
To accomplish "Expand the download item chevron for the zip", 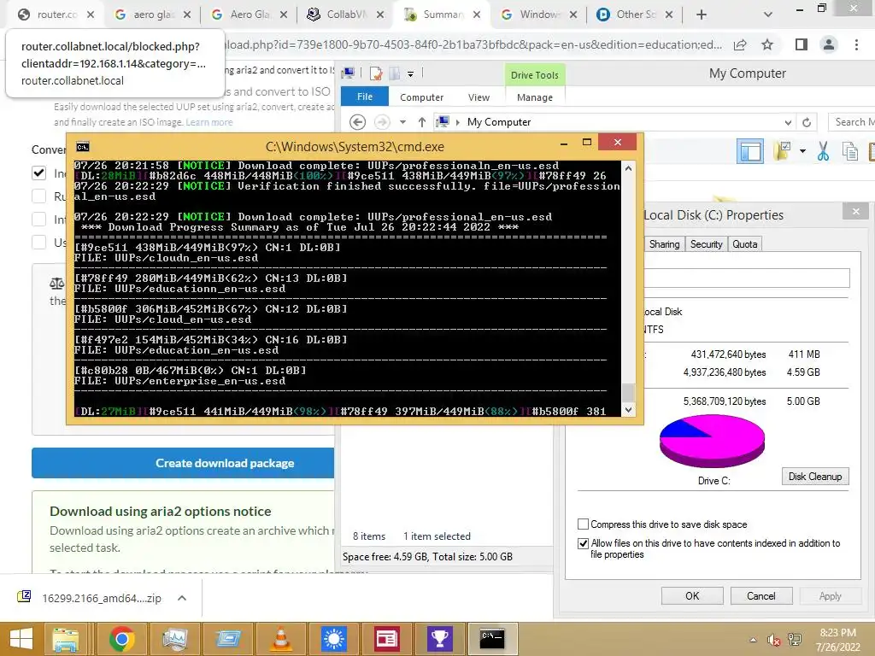I will click(181, 598).
